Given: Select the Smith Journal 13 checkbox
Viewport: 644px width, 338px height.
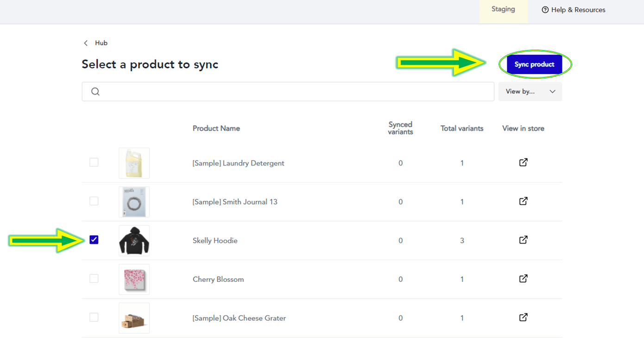Looking at the screenshot, I should tap(94, 201).
